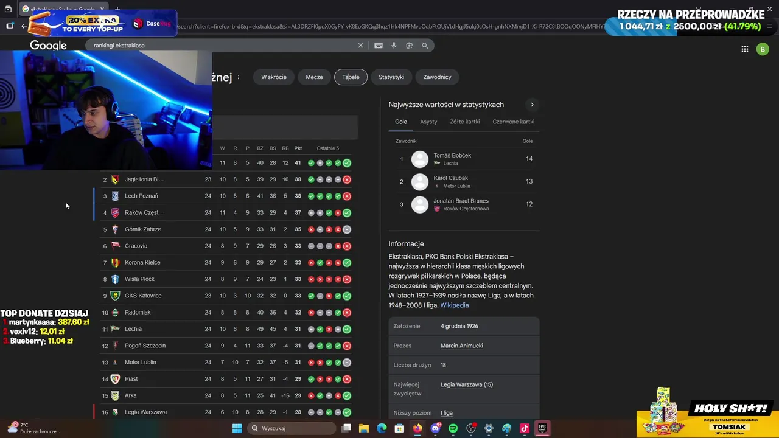779x438 pixels.
Task: Show Żółte kartki statistics tab
Action: tap(465, 122)
